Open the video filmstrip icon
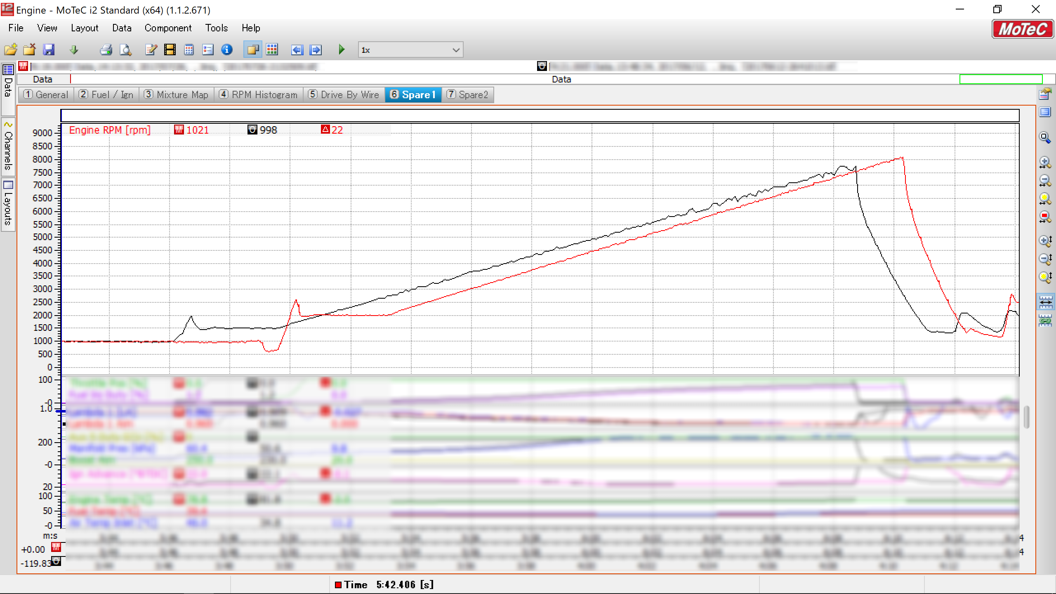 pos(170,50)
